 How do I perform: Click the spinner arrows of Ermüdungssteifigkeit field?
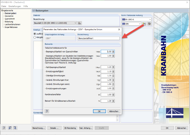pyautogui.click(x=113, y=71)
